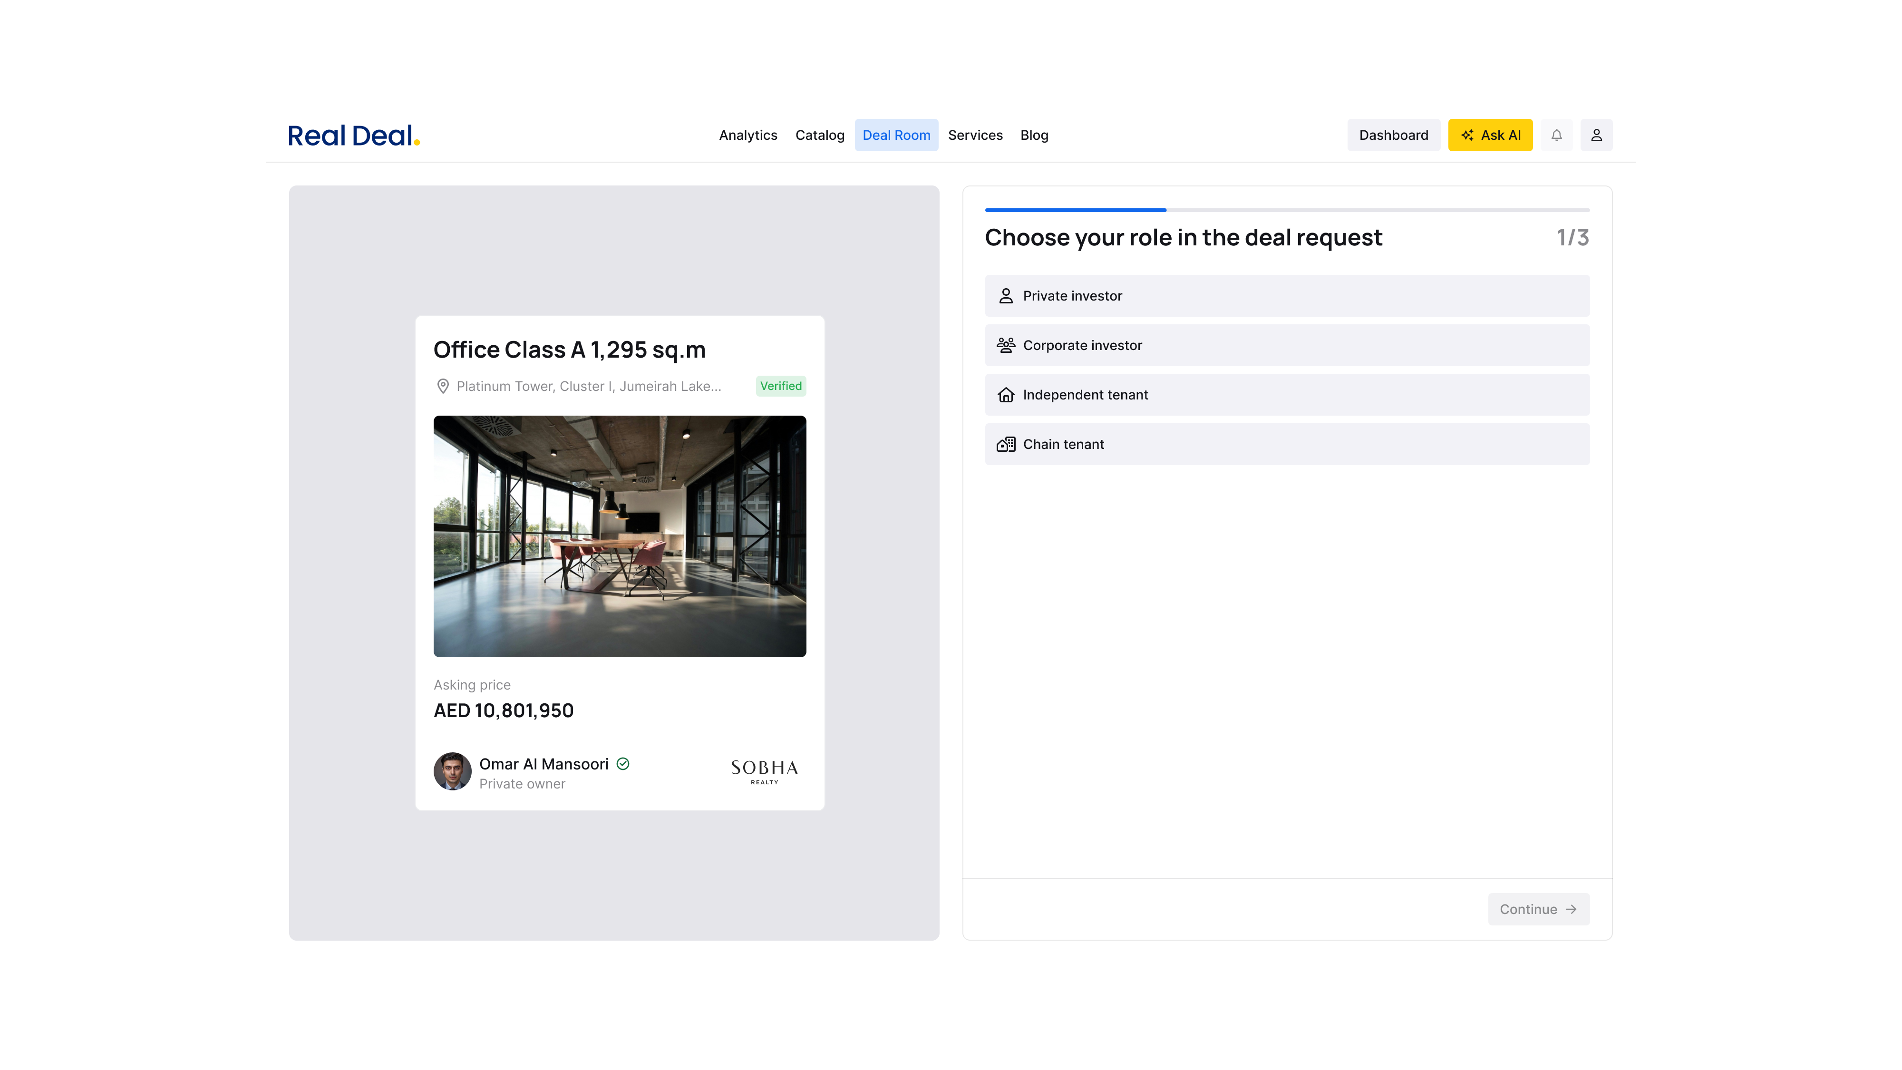The image size is (1902, 1070).
Task: Open the Services menu item
Action: tap(975, 135)
